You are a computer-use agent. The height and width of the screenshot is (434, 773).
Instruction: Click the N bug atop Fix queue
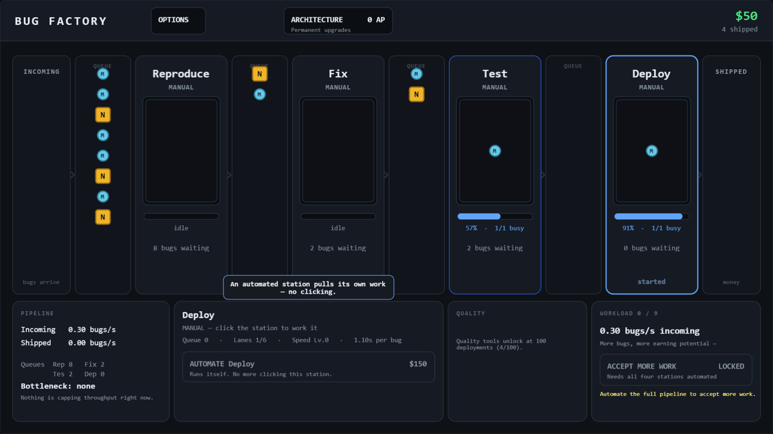(x=260, y=74)
